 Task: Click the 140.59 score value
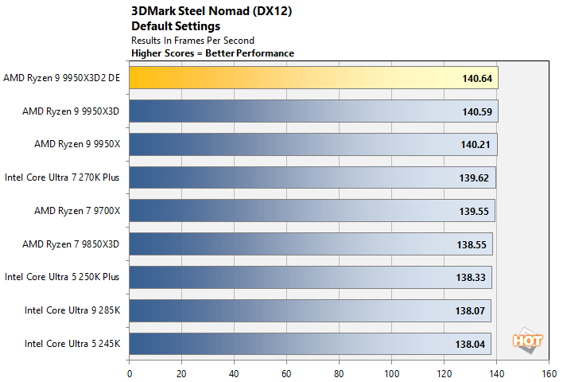(x=477, y=112)
